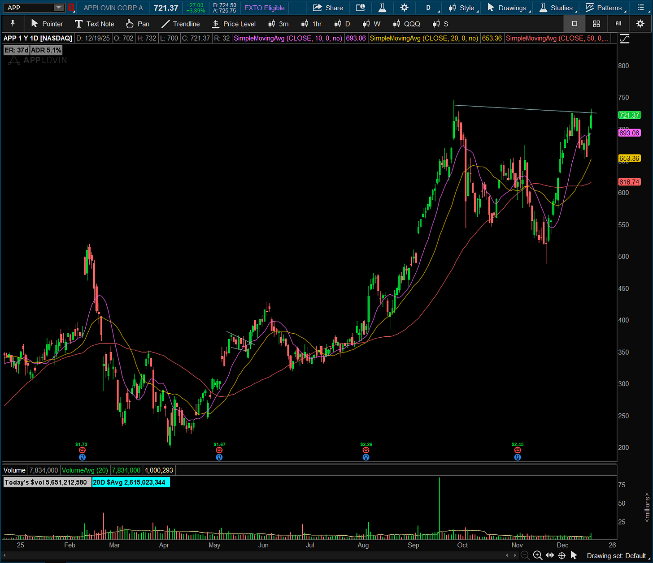This screenshot has width=653, height=563.
Task: Click the red 616.74 price bubble
Action: click(629, 182)
